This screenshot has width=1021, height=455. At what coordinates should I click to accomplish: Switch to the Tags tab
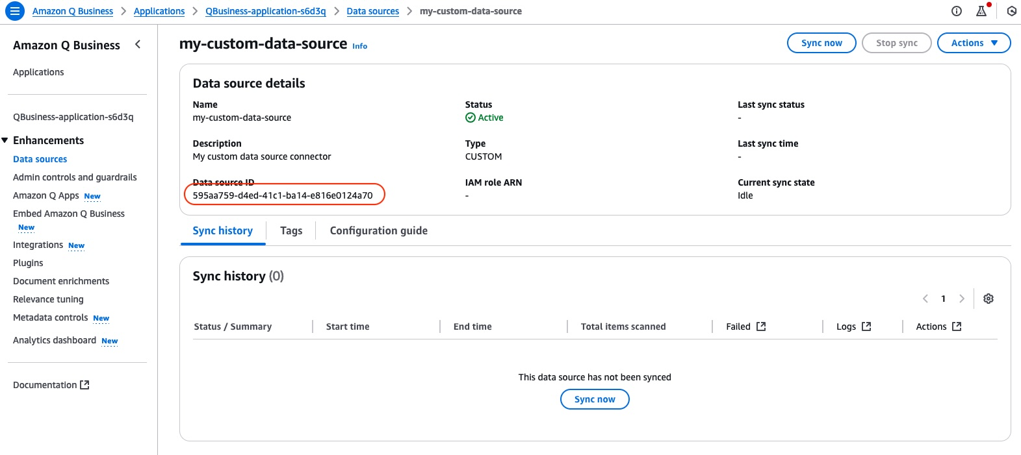[291, 231]
